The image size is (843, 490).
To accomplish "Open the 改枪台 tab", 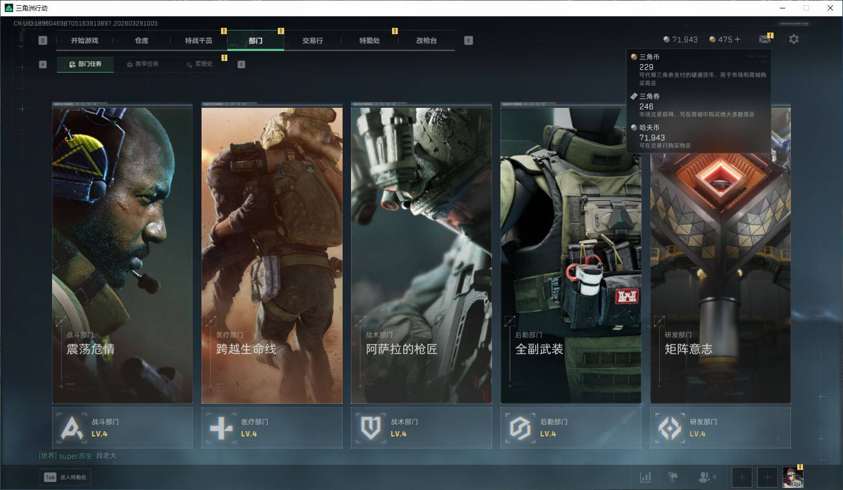I will pyautogui.click(x=426, y=40).
